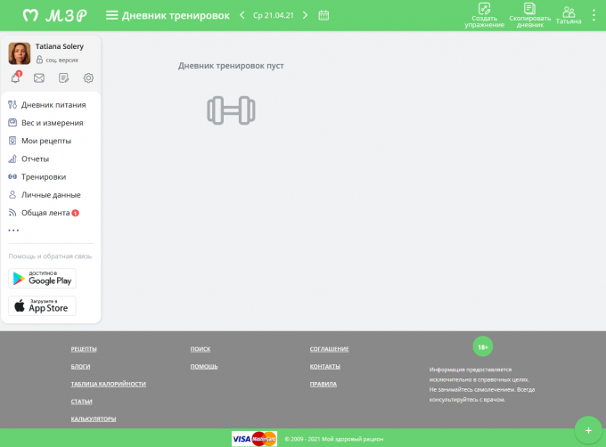
Task: Open the hamburger menu near Дневник тренировок
Action: 111,15
